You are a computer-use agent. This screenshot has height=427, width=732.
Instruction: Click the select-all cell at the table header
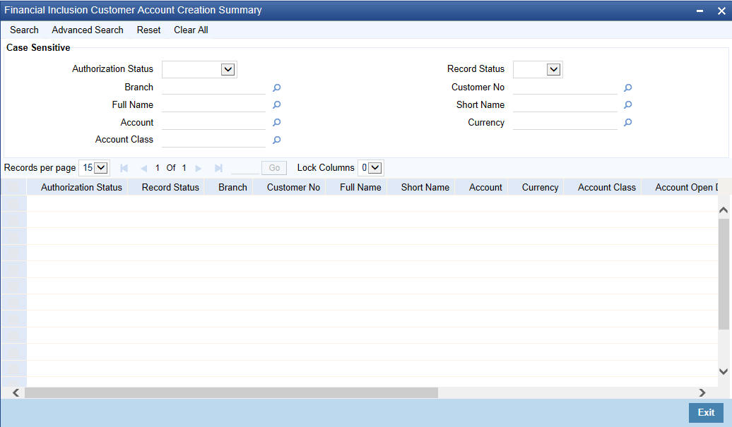point(13,187)
